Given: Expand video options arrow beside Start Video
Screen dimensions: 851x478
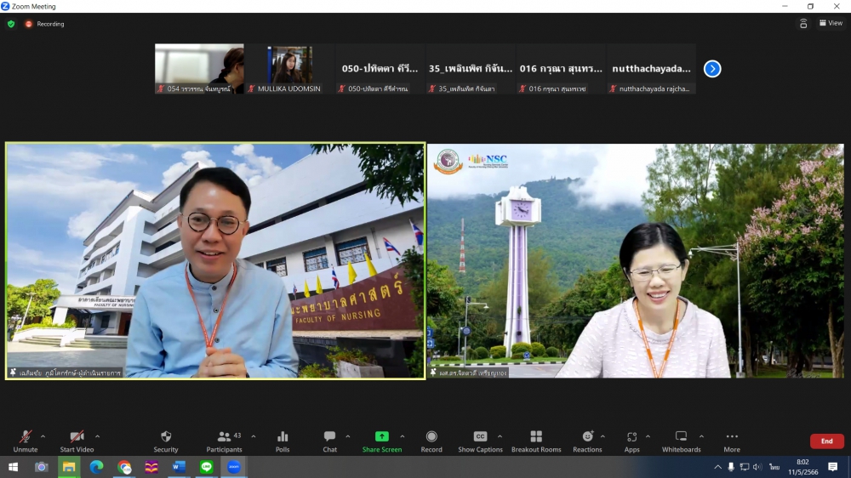Looking at the screenshot, I should (x=97, y=436).
